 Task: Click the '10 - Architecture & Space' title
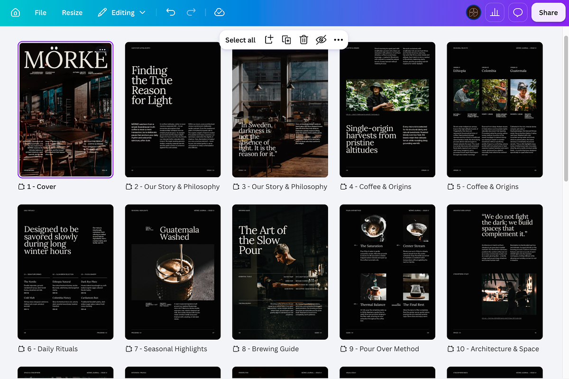498,349
